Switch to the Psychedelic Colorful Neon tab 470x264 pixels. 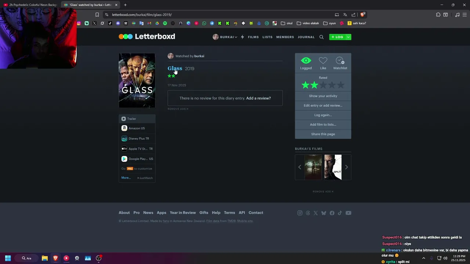tap(30, 5)
